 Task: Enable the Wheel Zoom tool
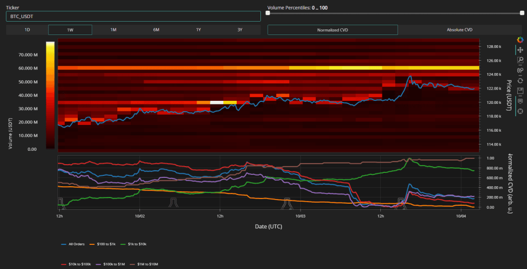point(520,70)
